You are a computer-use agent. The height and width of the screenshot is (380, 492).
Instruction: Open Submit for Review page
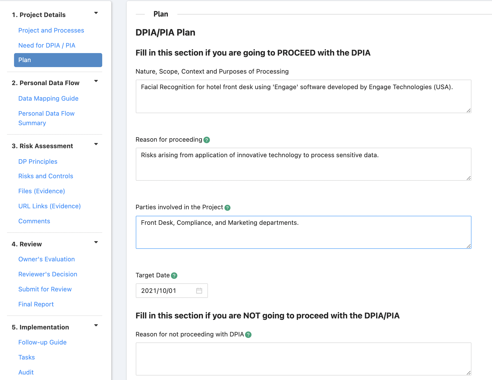45,289
